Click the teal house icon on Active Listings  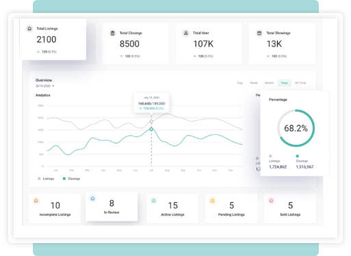pos(154,201)
